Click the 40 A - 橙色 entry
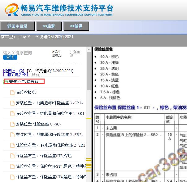Image resolution: width=187 pixels, height=182 pixels. (109, 57)
